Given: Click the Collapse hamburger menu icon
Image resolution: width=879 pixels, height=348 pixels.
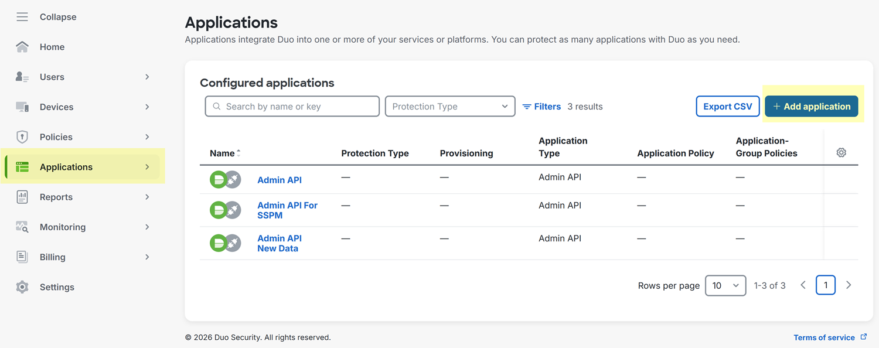Looking at the screenshot, I should pyautogui.click(x=22, y=17).
